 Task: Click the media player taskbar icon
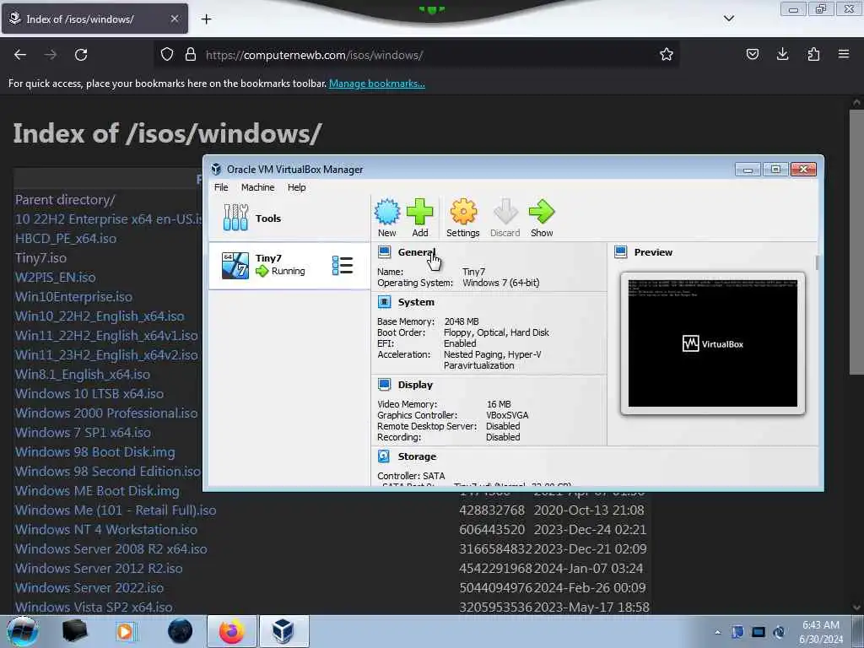[125, 631]
